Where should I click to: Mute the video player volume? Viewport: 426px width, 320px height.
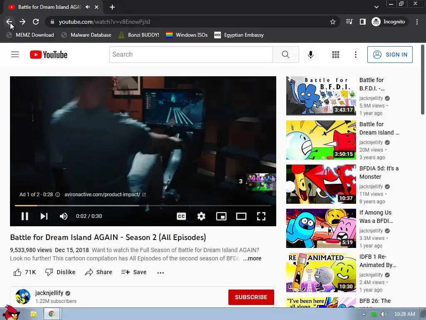coord(64,216)
